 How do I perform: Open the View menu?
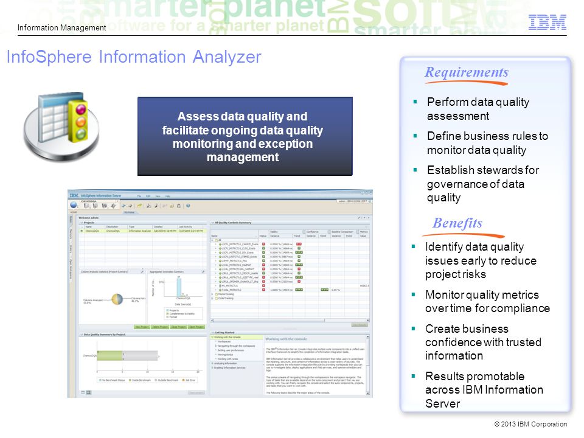coord(158,196)
